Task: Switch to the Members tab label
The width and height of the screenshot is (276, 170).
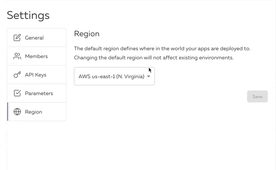Action: (x=37, y=56)
